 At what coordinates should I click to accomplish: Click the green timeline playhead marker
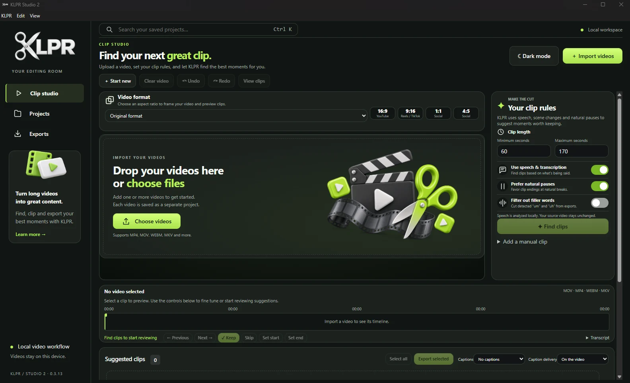(x=105, y=321)
